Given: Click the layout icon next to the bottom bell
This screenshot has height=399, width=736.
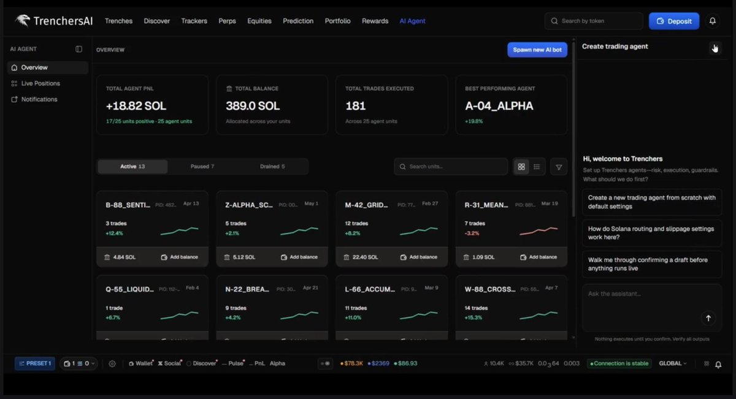Looking at the screenshot, I should tap(707, 363).
